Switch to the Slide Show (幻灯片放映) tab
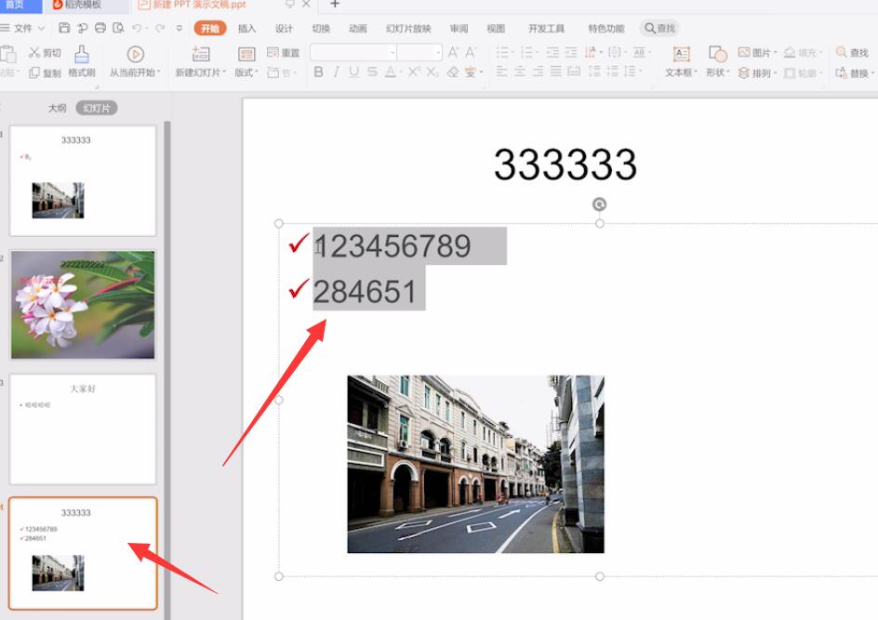Viewport: 878px width, 620px height. tap(408, 29)
